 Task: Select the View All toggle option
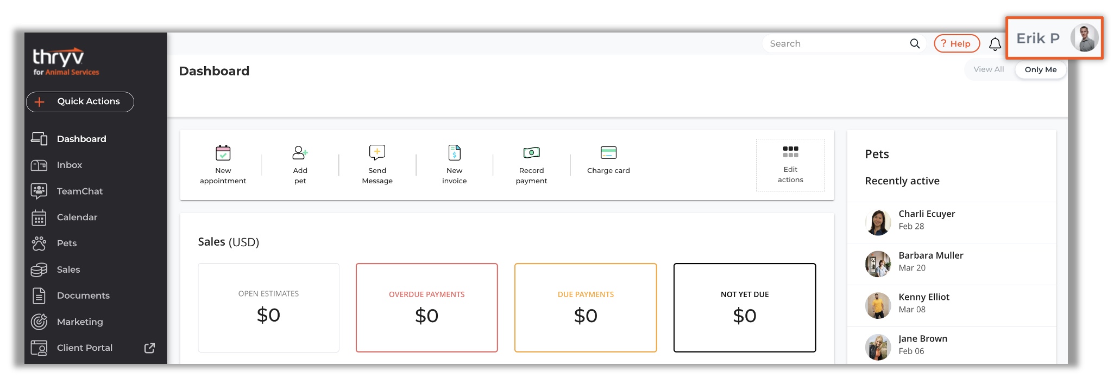989,69
